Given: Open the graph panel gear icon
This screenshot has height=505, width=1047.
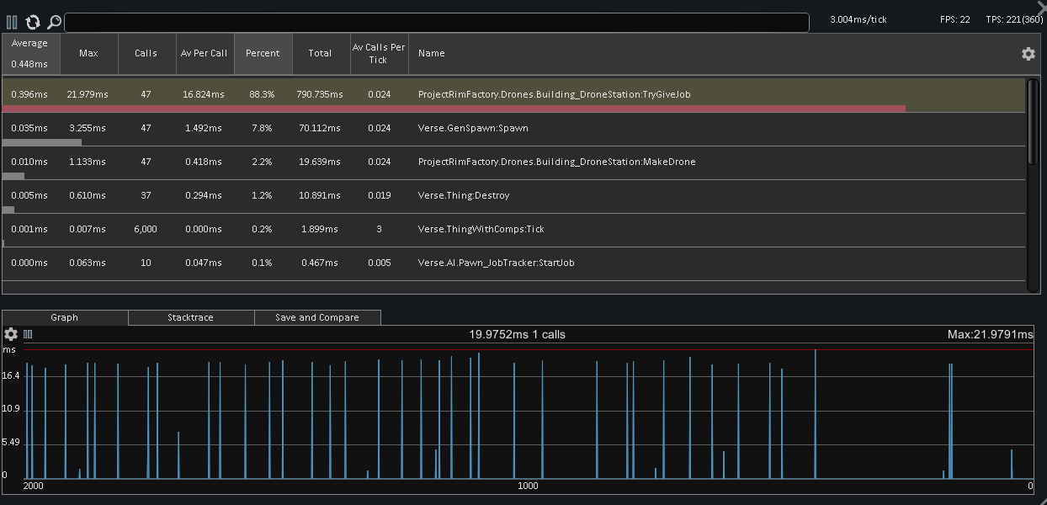Looking at the screenshot, I should click(10, 334).
